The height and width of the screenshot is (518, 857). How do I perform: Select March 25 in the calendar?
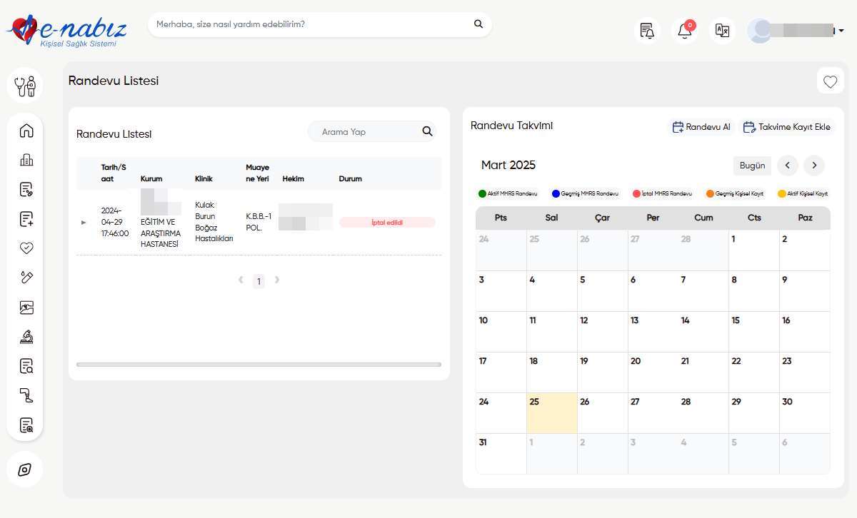[551, 413]
